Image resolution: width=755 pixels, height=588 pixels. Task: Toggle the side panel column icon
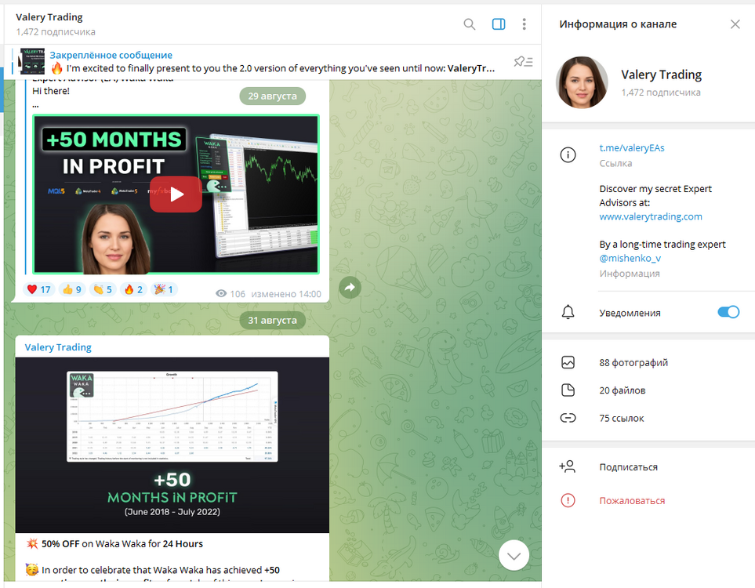(x=499, y=24)
